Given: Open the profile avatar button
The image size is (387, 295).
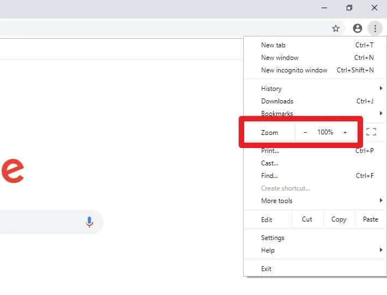Looking at the screenshot, I should (x=357, y=28).
